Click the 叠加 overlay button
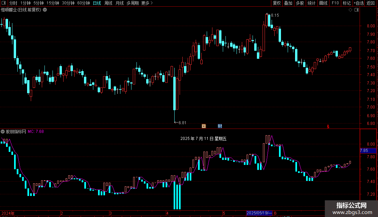This screenshot has height=217, width=378. coord(288,3)
